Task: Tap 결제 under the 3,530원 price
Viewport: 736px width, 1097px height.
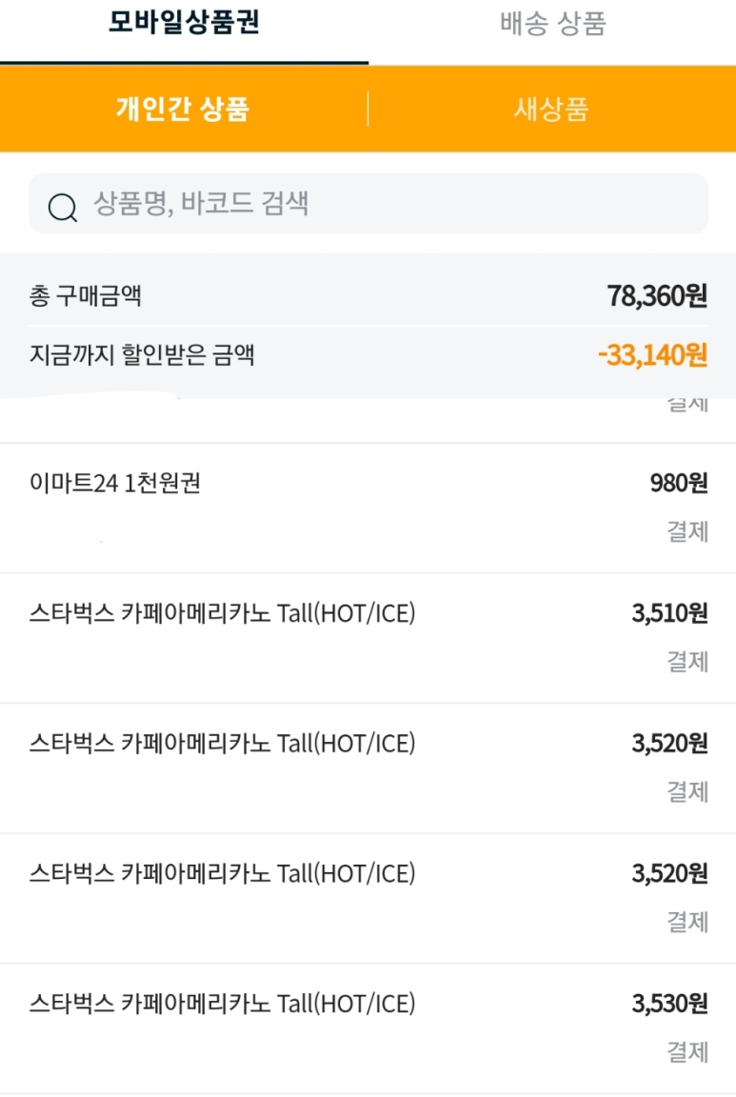Action: (x=687, y=1051)
